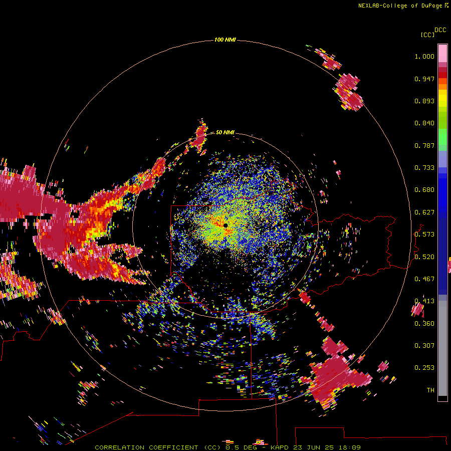Click the gray bottom segment of color bar
Image resolution: width=451 pixels, height=451 pixels.
pos(442,348)
